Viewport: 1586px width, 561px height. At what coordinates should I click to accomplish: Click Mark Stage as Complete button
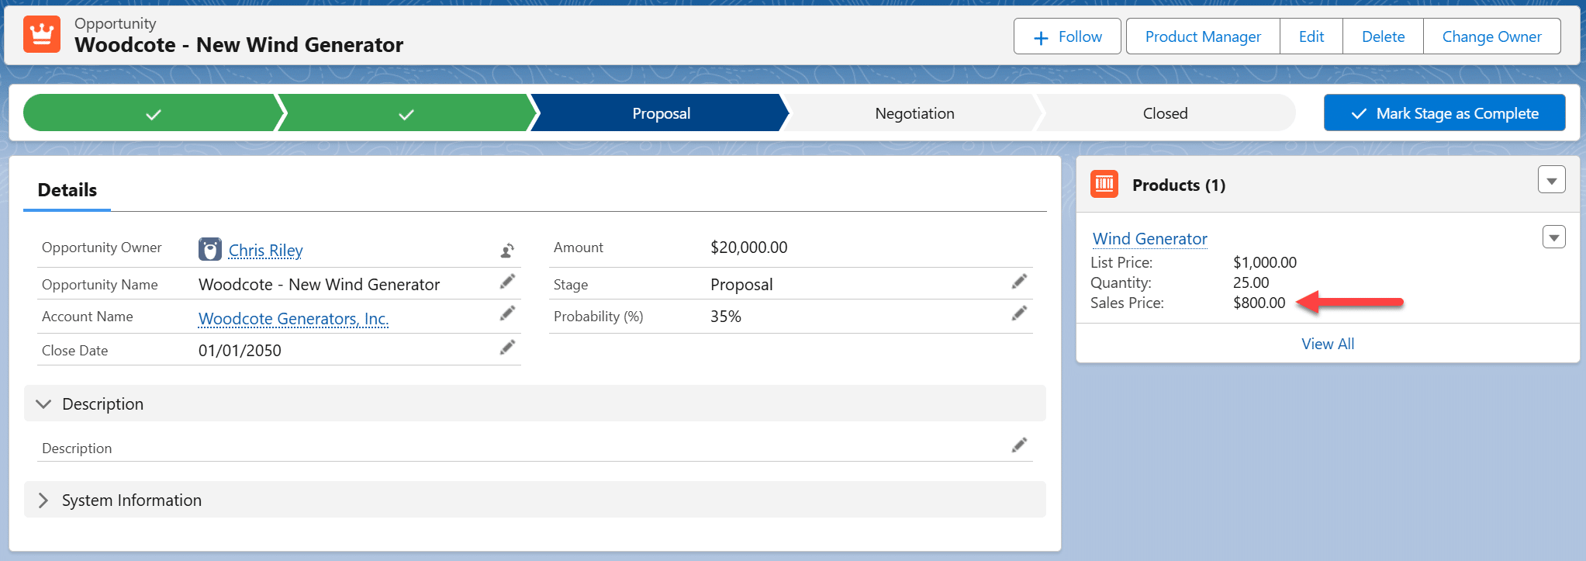click(1444, 113)
